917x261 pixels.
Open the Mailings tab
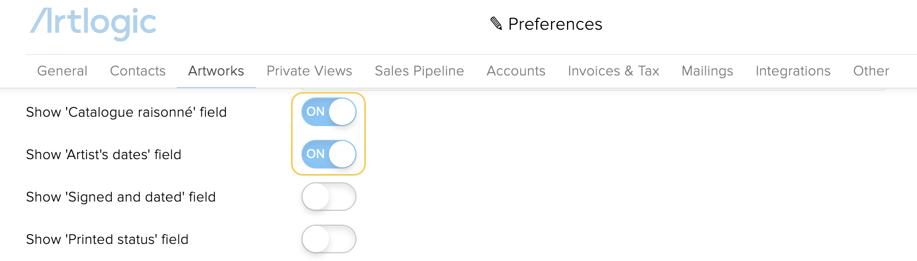(708, 71)
